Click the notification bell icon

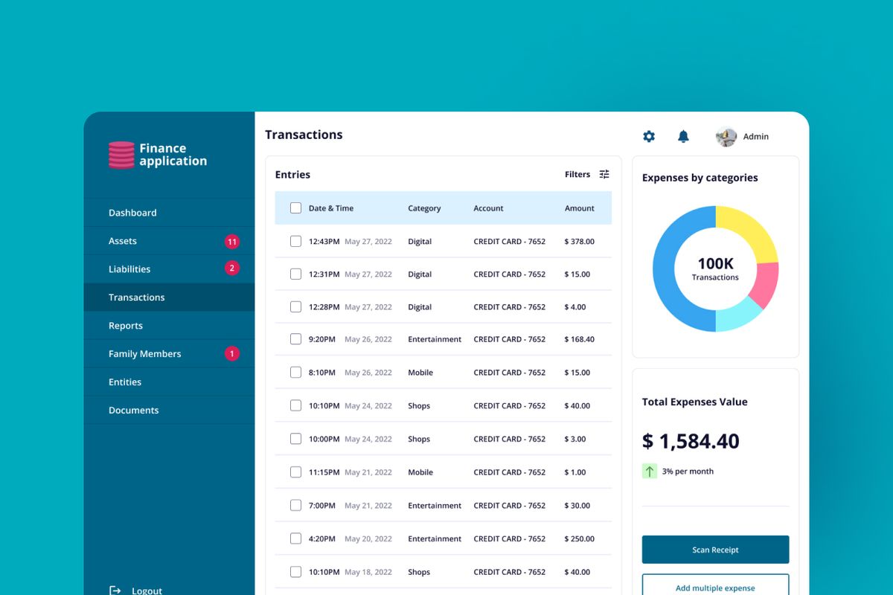click(683, 136)
